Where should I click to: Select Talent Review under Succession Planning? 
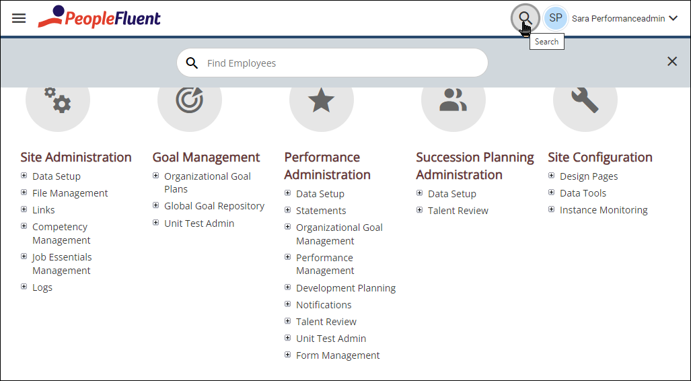[x=458, y=211]
